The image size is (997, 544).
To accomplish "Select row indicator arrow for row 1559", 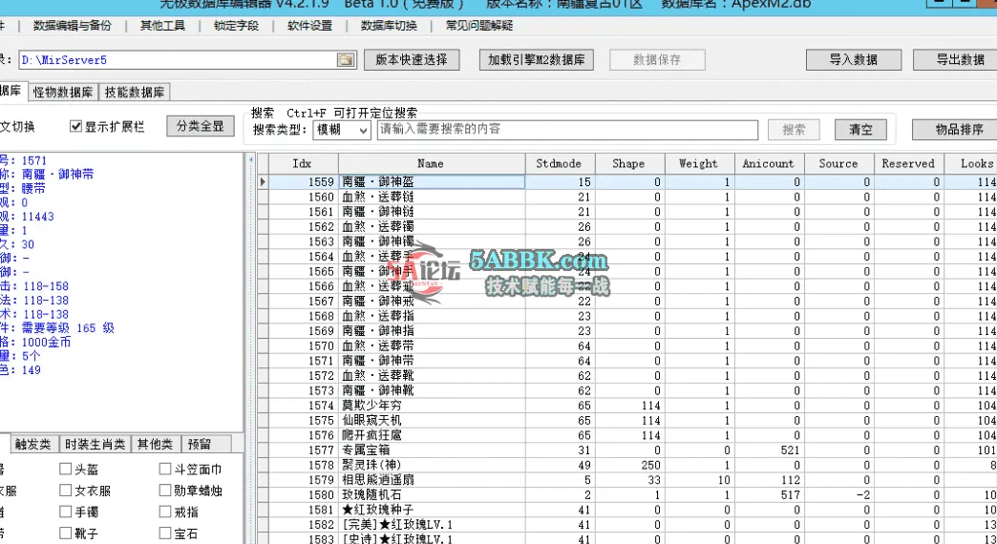I will click(x=263, y=181).
